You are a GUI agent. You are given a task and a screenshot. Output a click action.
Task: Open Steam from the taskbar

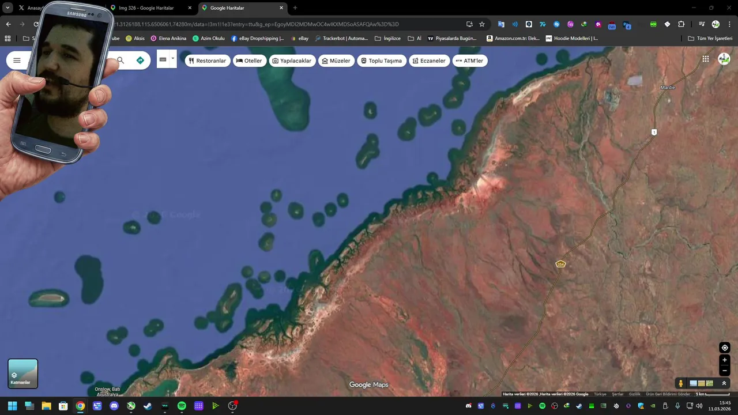pos(148,406)
